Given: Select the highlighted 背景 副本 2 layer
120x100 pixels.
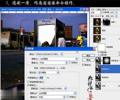Looking at the screenshot, I should [108, 69].
